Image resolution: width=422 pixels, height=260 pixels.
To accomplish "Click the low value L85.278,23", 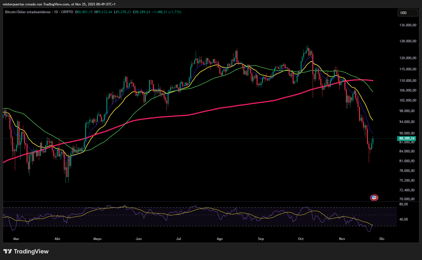I will 122,12.
